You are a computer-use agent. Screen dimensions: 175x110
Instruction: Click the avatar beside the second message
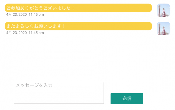coord(163,29)
